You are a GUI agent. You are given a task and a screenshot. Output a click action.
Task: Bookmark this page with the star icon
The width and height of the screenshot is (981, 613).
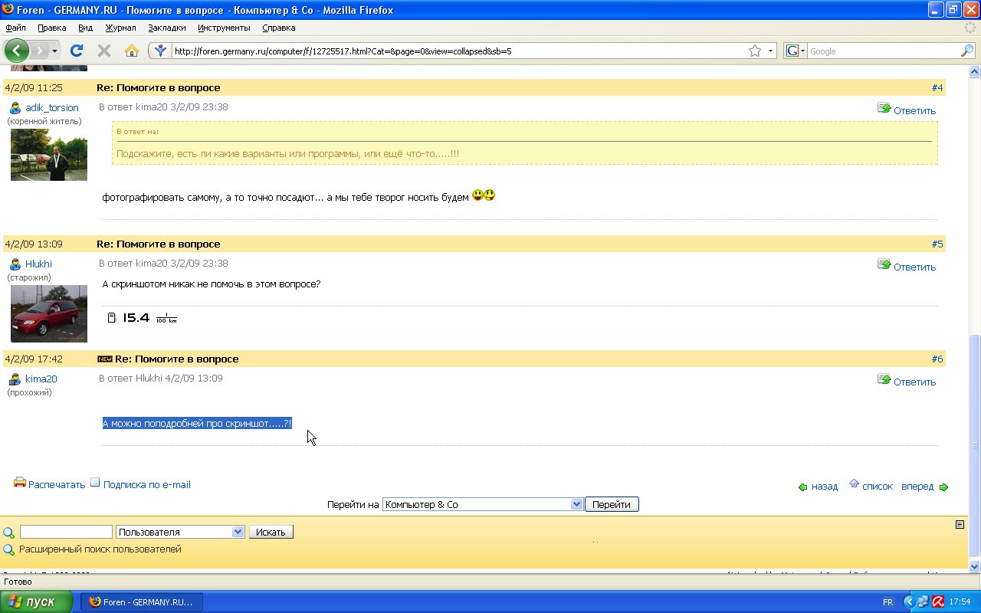pyautogui.click(x=755, y=51)
